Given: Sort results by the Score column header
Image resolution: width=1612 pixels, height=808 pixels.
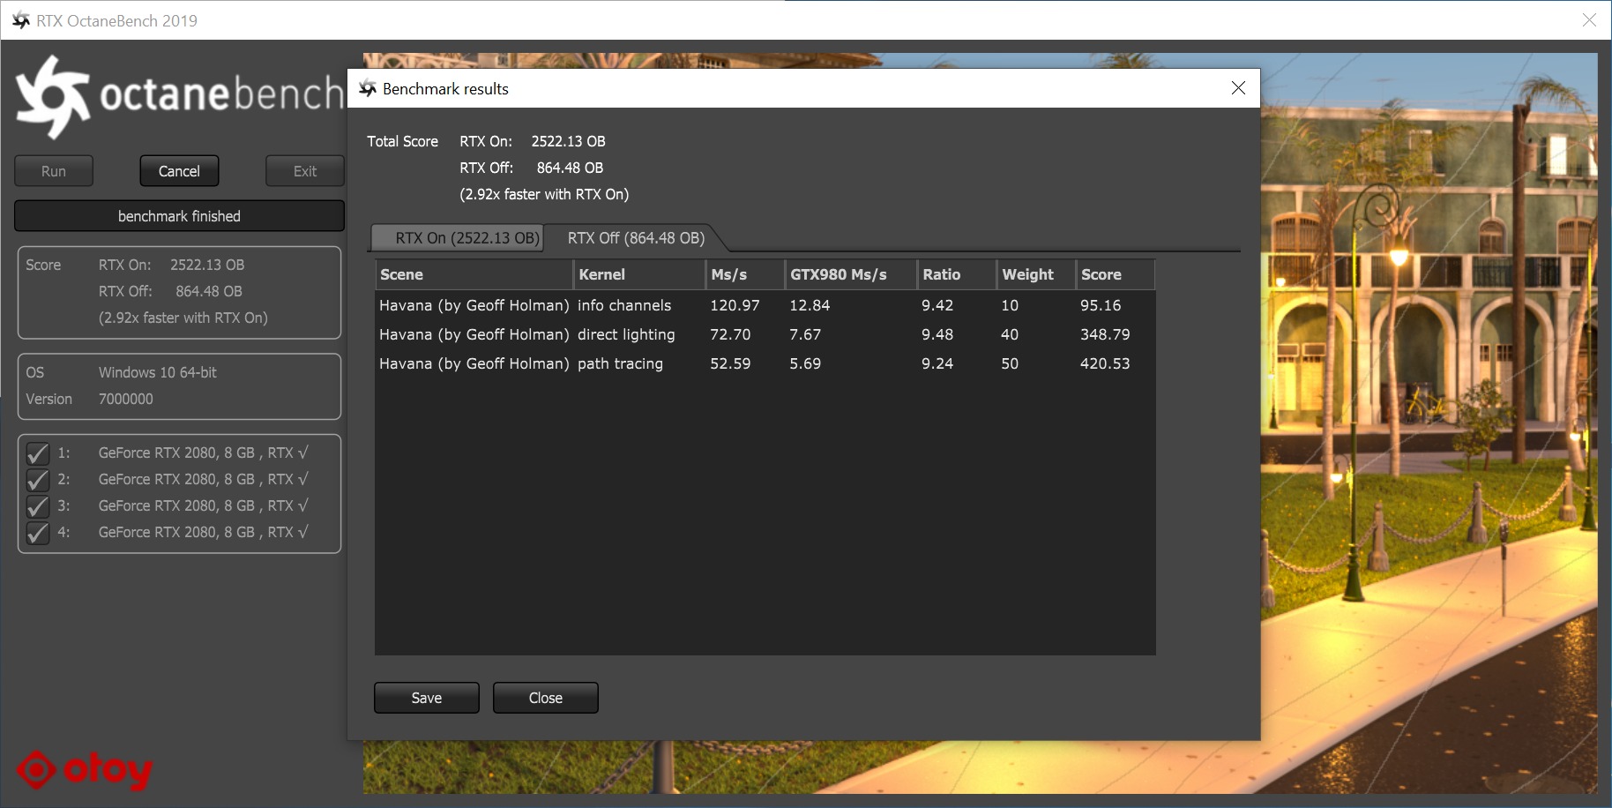Looking at the screenshot, I should [x=1114, y=274].
